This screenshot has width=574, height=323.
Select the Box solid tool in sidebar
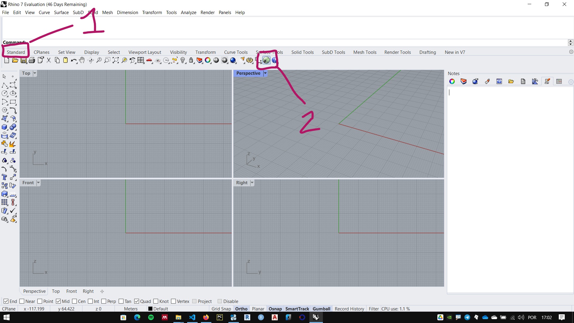click(4, 127)
